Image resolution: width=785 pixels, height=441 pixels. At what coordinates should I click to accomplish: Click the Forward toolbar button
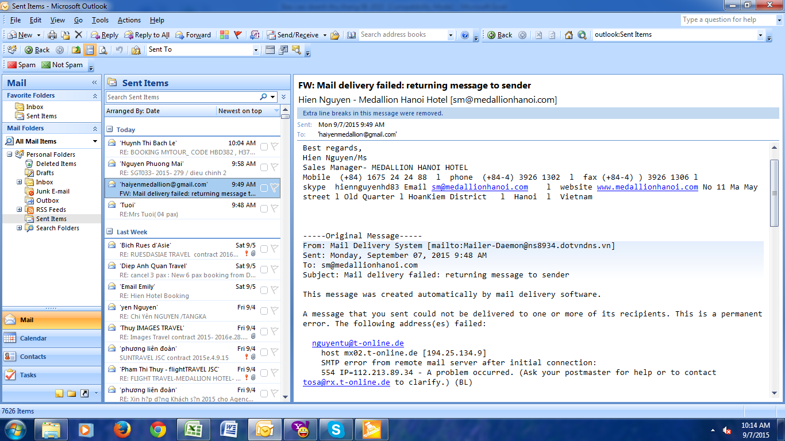(x=193, y=35)
